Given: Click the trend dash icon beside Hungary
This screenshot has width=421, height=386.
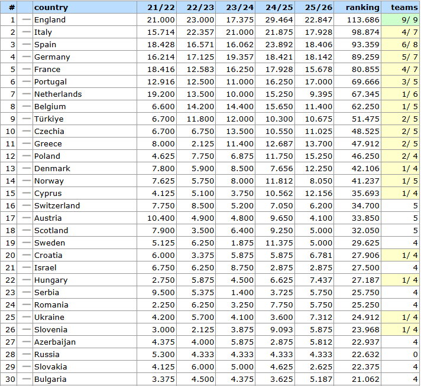Looking at the screenshot, I should point(25,280).
